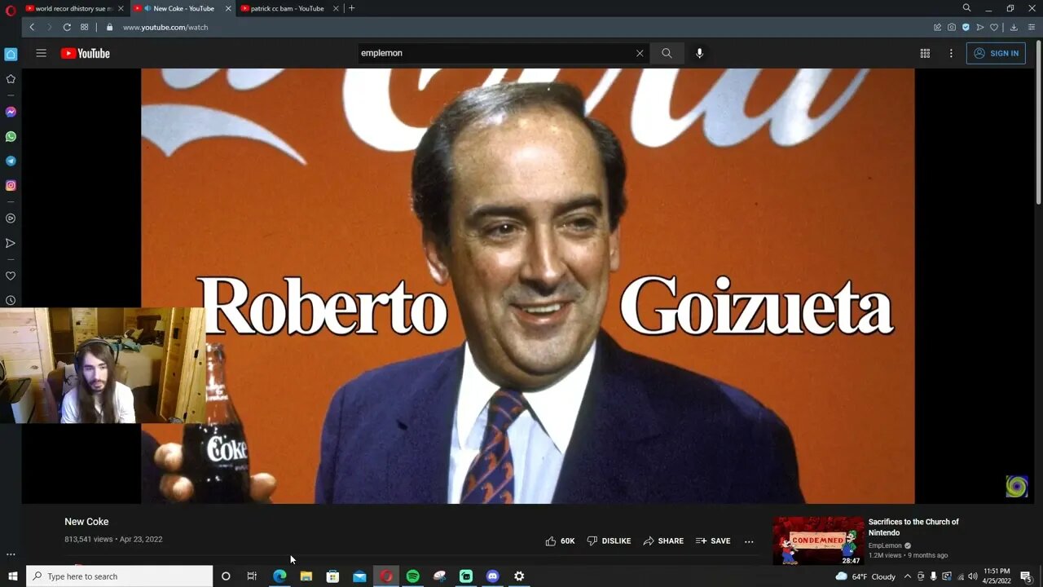Click the New Coke video player frame
This screenshot has width=1043, height=587.
coord(527,285)
